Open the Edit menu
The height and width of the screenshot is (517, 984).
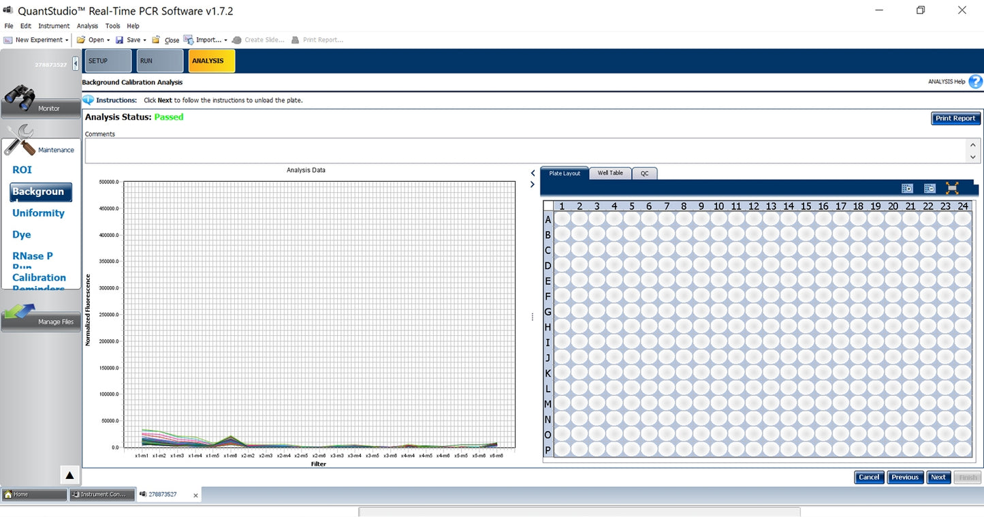pos(26,26)
